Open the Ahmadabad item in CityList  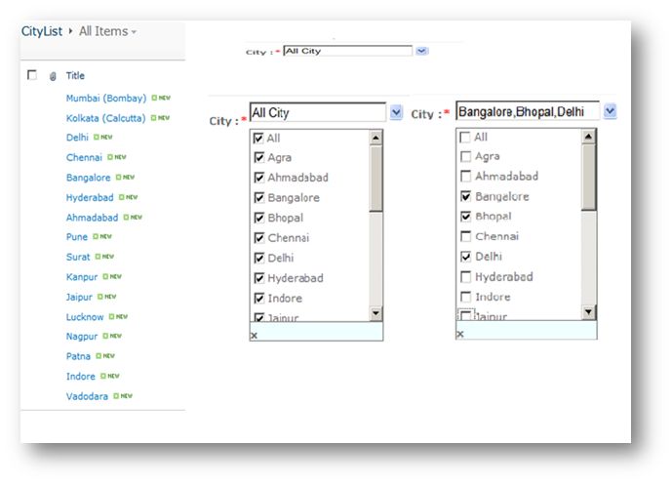click(x=92, y=218)
